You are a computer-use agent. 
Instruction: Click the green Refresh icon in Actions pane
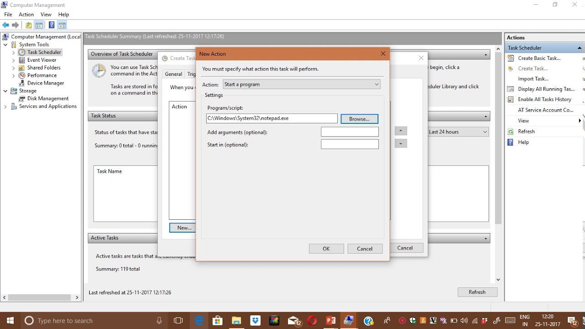click(x=511, y=132)
